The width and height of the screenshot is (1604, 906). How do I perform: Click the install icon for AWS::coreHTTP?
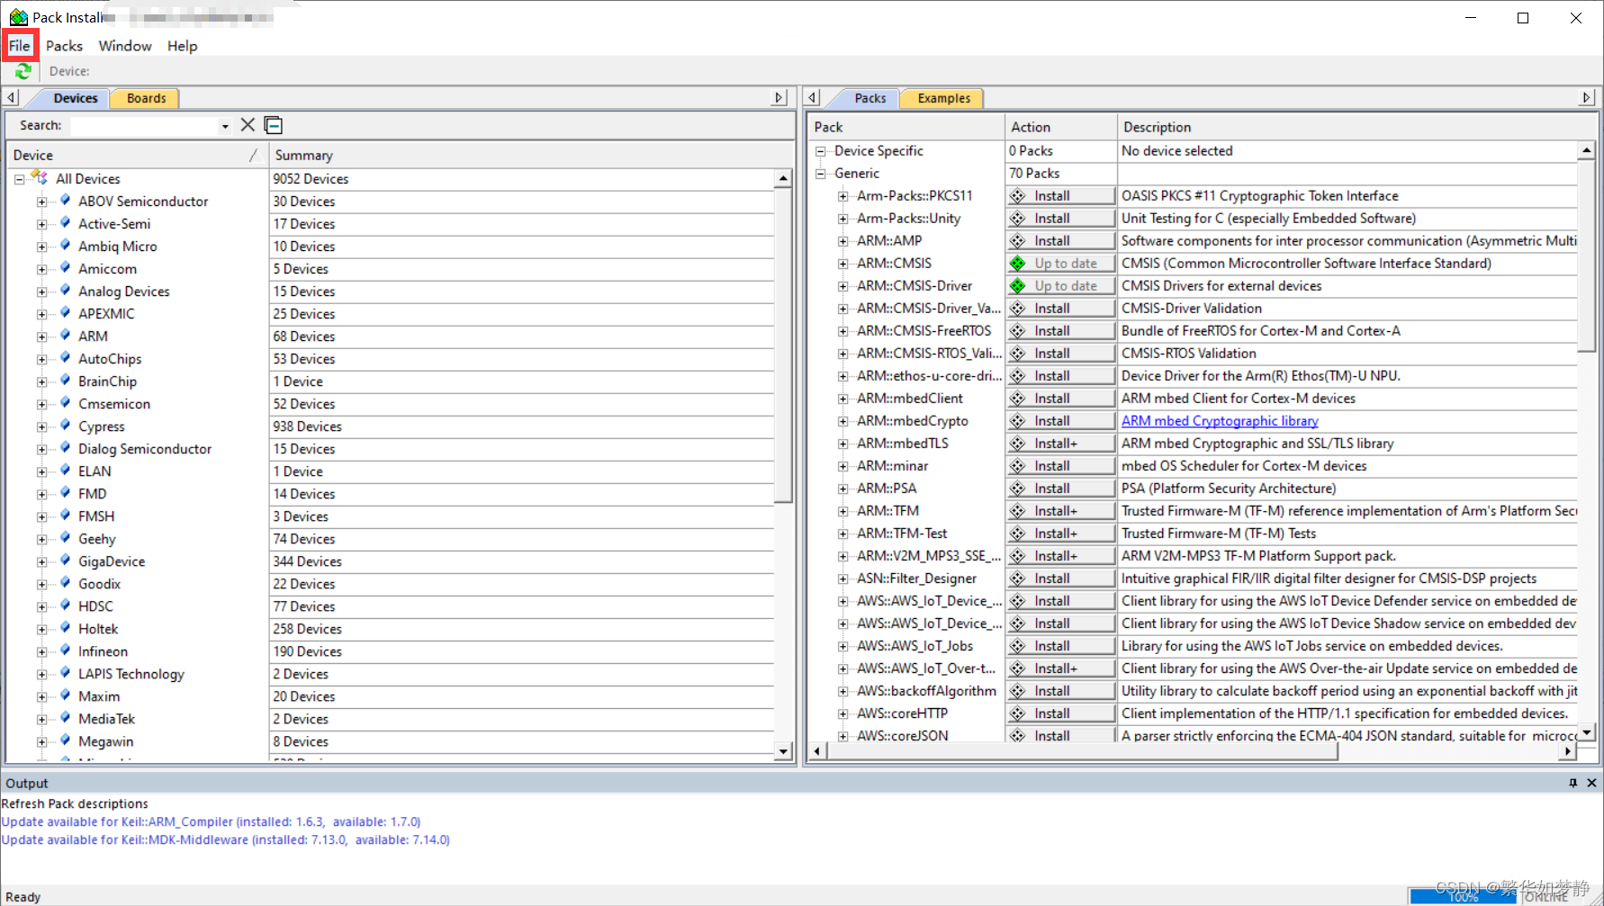[1018, 713]
